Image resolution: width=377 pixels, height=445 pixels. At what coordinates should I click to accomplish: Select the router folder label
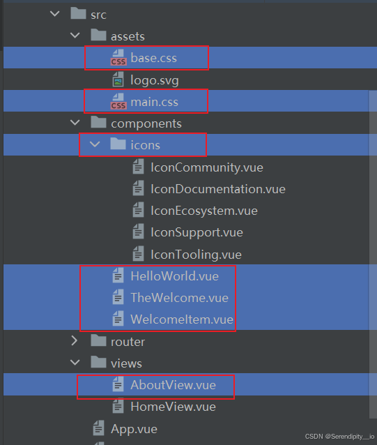click(x=128, y=342)
